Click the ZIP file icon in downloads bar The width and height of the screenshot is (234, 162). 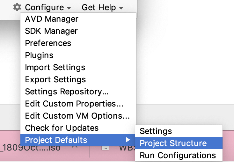point(105,148)
